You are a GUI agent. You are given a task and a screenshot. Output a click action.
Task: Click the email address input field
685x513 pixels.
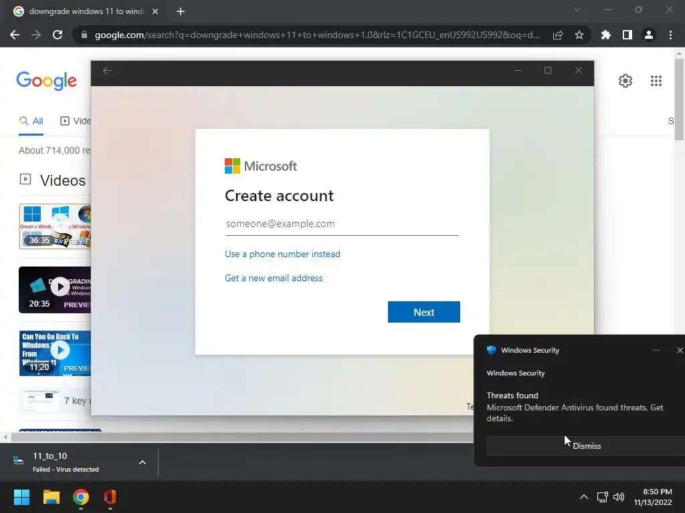(x=342, y=224)
